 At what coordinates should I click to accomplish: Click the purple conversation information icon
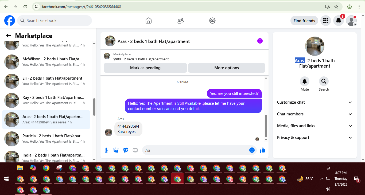coord(260,41)
